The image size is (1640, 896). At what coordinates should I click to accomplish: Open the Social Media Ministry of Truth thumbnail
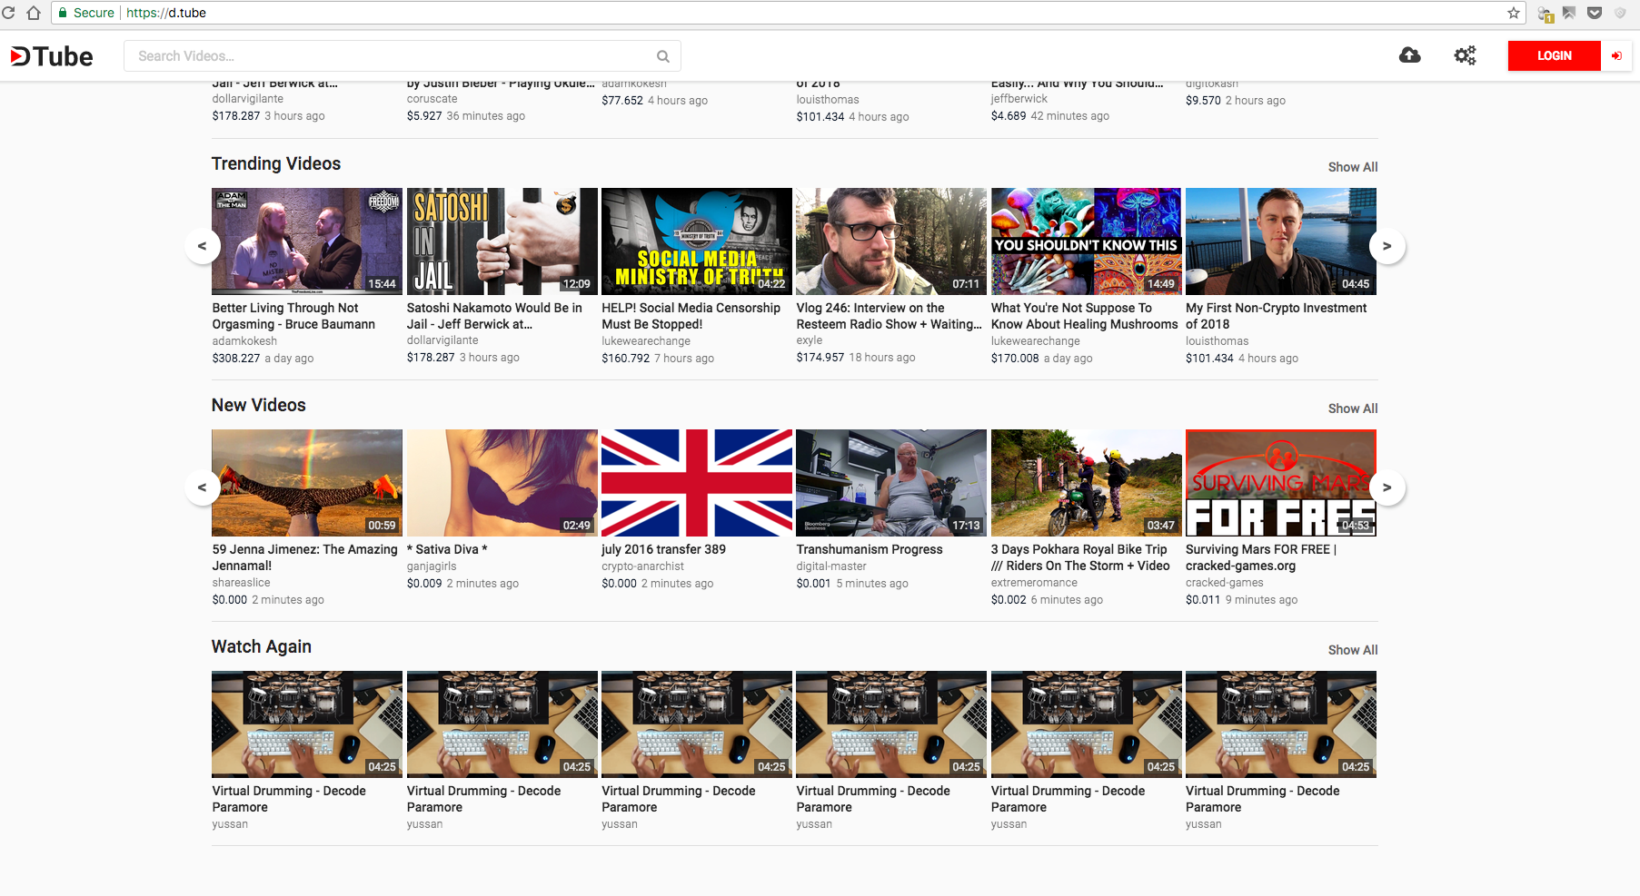[697, 241]
